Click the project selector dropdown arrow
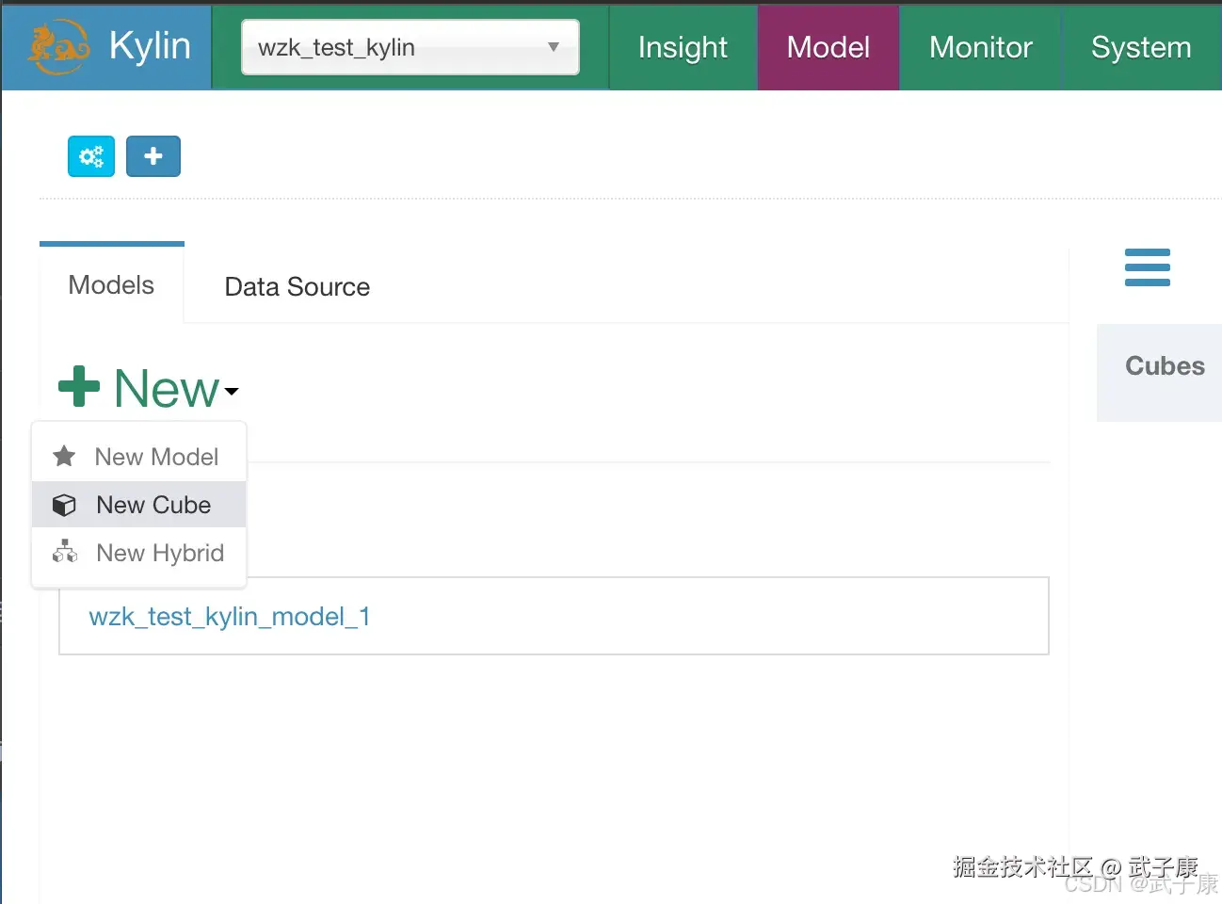Screen dimensions: 1222x904 (554, 47)
